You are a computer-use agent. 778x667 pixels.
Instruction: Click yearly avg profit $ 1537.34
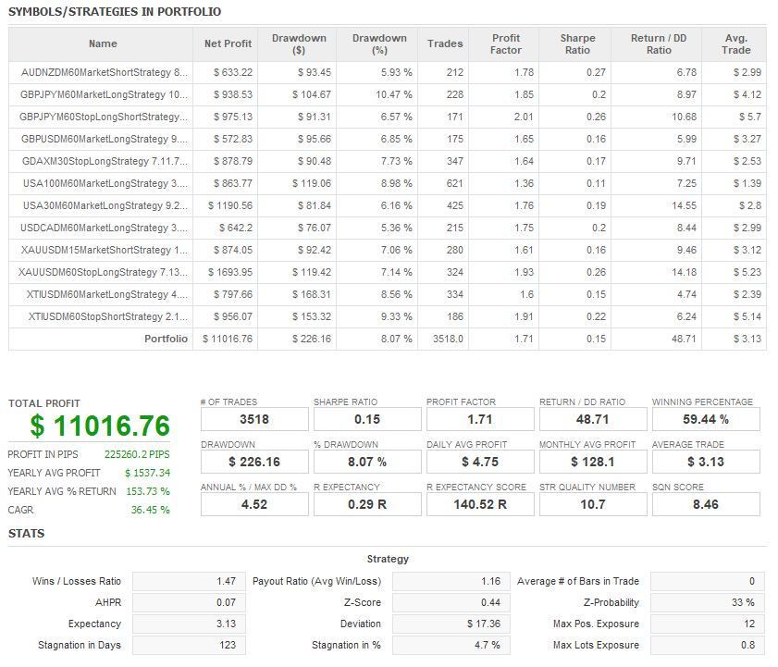click(147, 473)
